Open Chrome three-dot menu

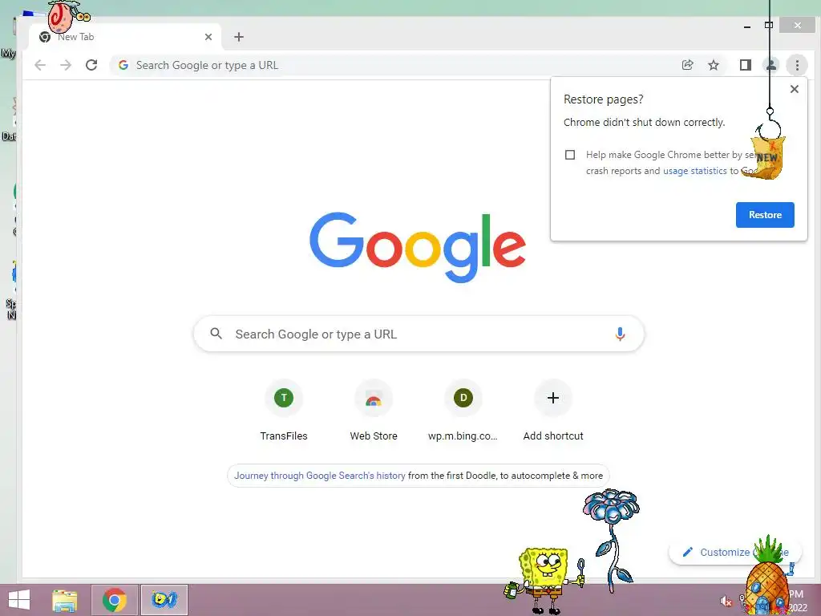[x=797, y=65]
